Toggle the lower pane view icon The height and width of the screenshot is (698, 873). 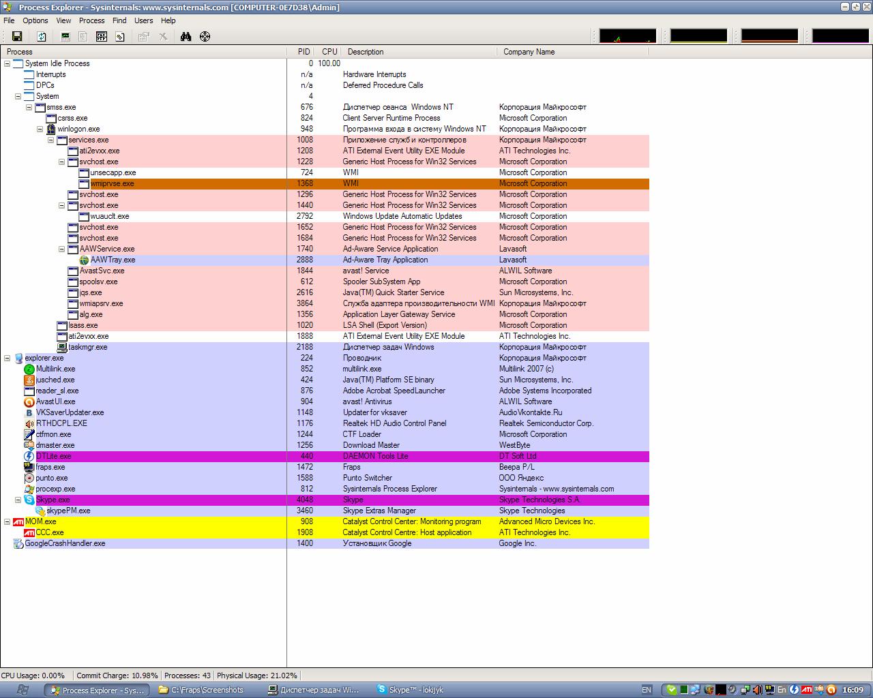pyautogui.click(x=102, y=37)
